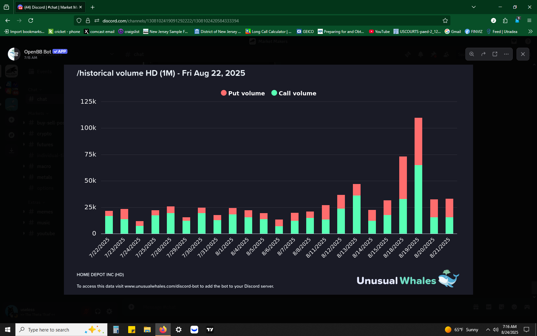Click the OpenBB Bot avatar
Image resolution: width=537 pixels, height=336 pixels.
click(14, 54)
